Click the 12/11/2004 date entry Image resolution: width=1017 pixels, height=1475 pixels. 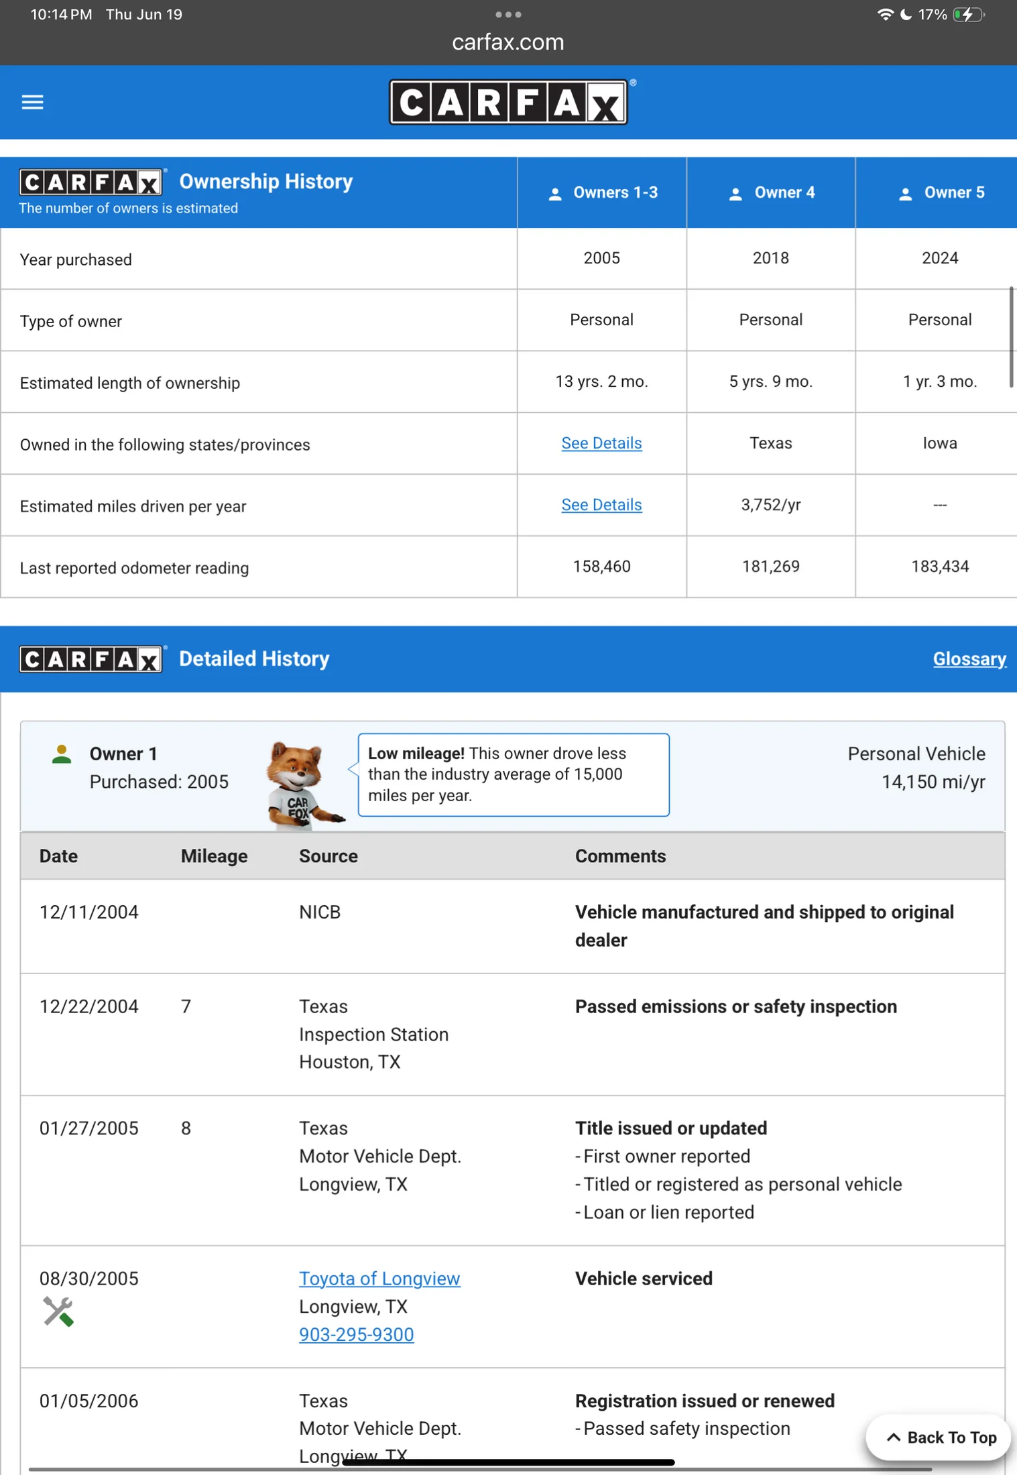88,912
